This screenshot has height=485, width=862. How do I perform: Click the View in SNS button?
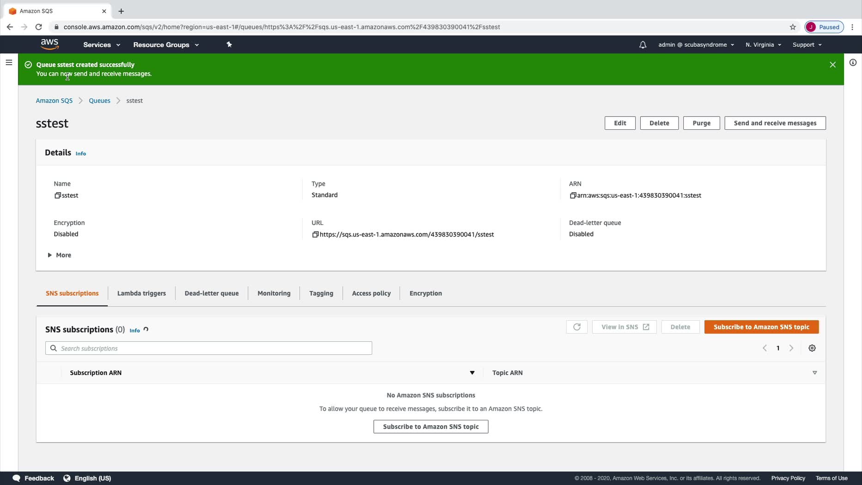tap(624, 327)
